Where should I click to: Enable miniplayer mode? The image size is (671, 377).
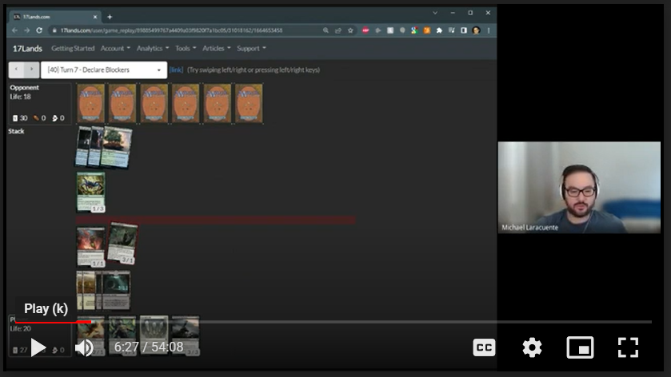click(x=580, y=347)
